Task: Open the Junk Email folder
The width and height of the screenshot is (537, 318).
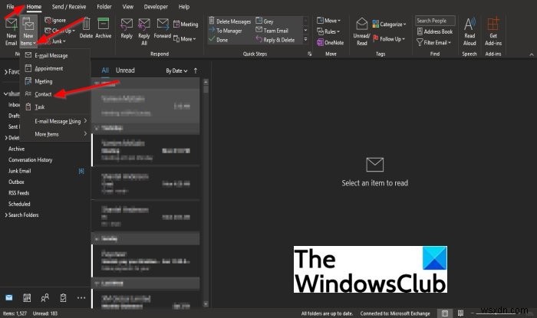Action: [20, 171]
